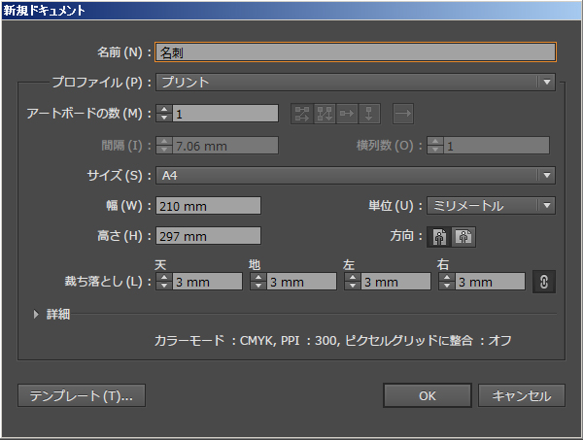Click the 高さ field showing 297 mm
The width and height of the screenshot is (583, 440).
pos(207,235)
